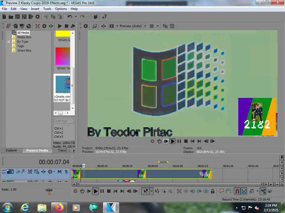The height and width of the screenshot is (213, 285).
Task: Select the All Media tree item
Action: click(23, 33)
